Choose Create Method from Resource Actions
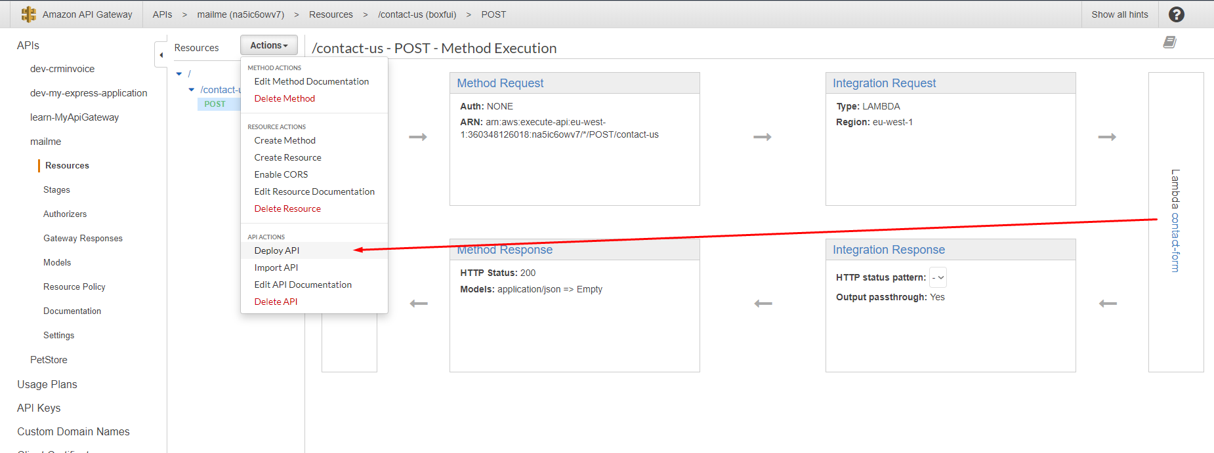This screenshot has width=1214, height=453. pyautogui.click(x=285, y=140)
